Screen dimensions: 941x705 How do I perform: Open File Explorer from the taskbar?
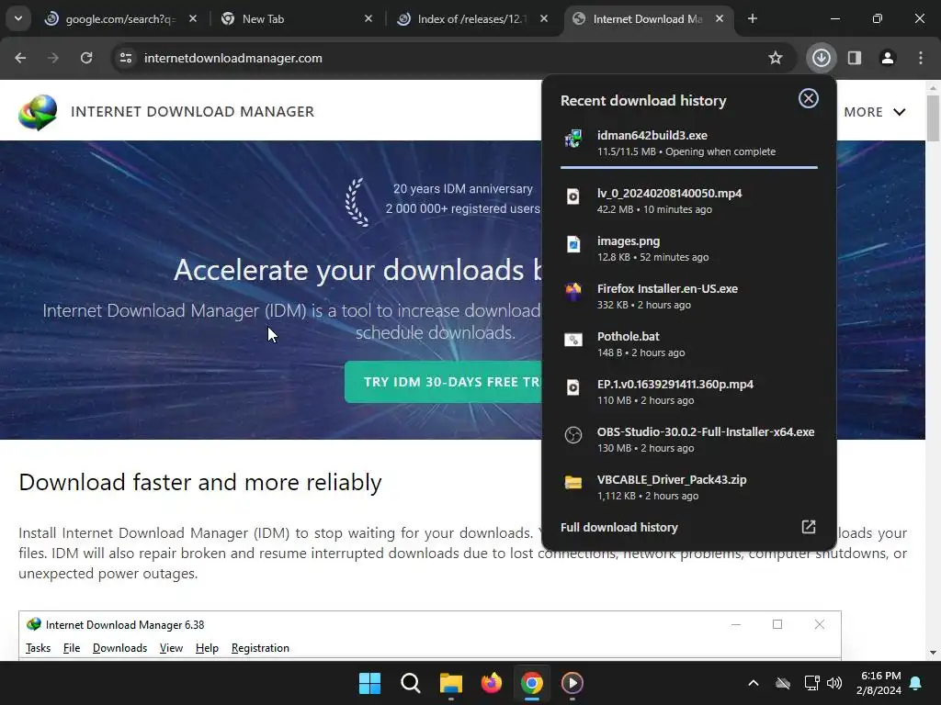pos(450,683)
